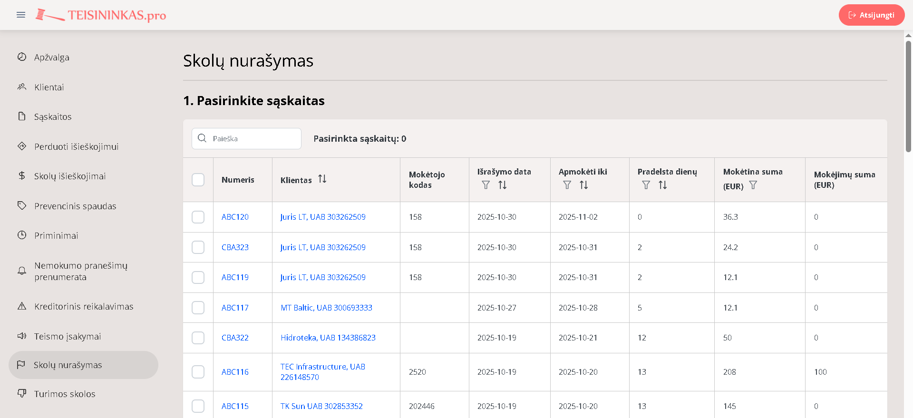Viewport: 913px width, 418px height.
Task: Select the CBA322 invoice checkbox
Action: (198, 338)
